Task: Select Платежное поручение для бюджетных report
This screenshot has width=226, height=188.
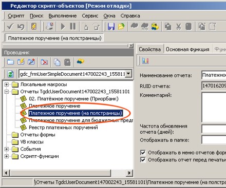Action: [x=81, y=120]
